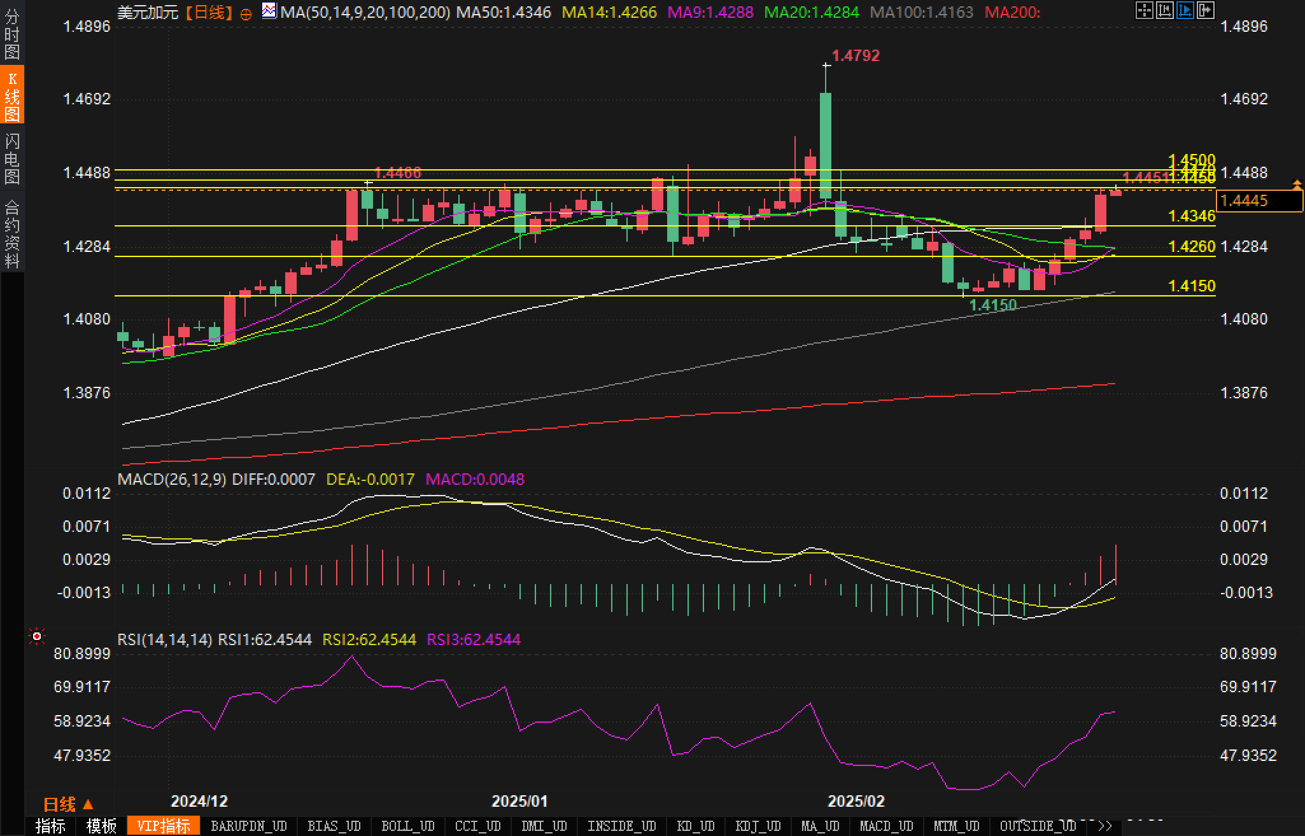Click the 1.4445 current price tag
The height and width of the screenshot is (836, 1305).
[1259, 201]
